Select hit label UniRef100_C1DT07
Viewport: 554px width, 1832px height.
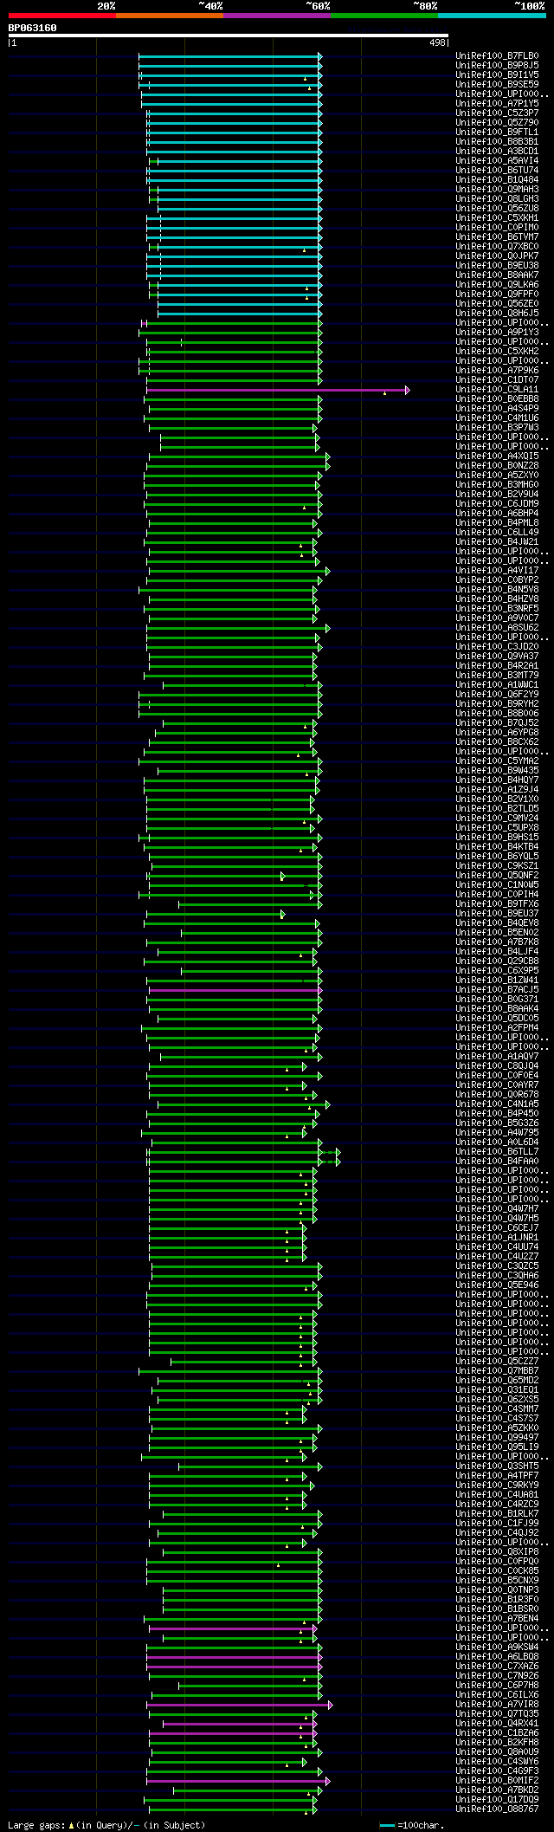pyautogui.click(x=497, y=380)
